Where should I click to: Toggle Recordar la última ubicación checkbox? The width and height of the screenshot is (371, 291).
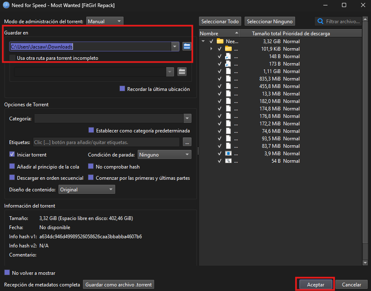[x=122, y=89]
